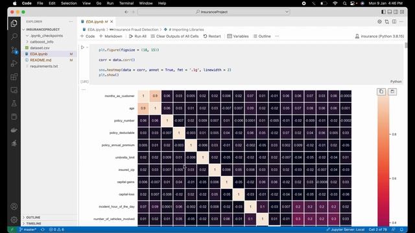Click the Jupyter Server: Local status item

tap(346, 230)
